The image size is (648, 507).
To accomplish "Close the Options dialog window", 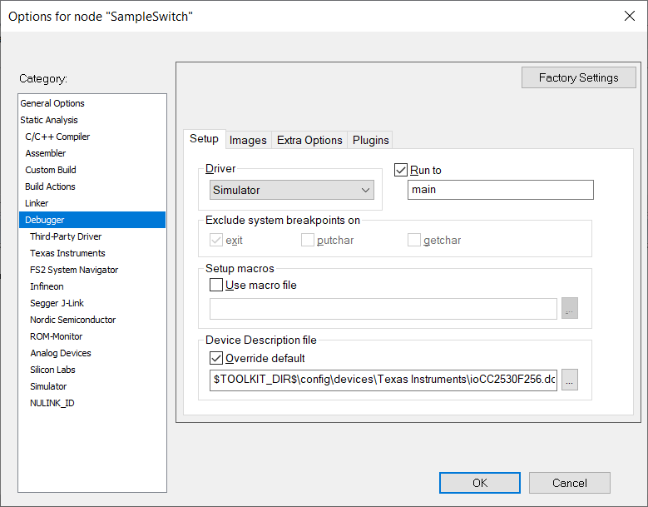I will (630, 16).
